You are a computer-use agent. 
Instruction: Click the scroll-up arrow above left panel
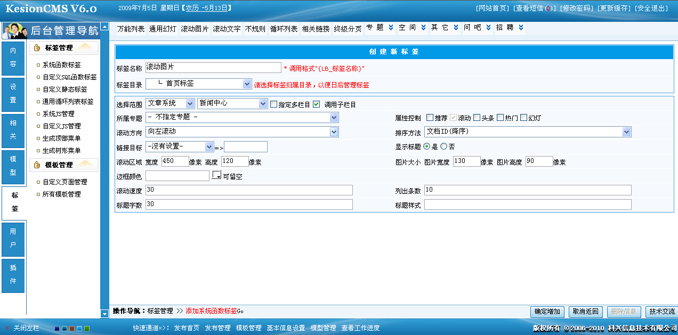pyautogui.click(x=104, y=26)
